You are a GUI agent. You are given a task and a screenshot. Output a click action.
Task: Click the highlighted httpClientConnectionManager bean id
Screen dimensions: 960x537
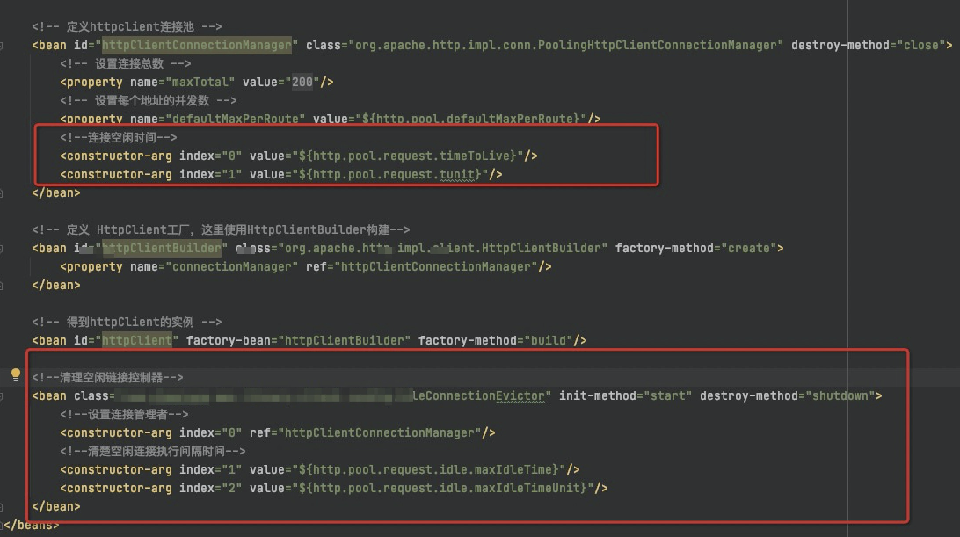click(x=196, y=45)
